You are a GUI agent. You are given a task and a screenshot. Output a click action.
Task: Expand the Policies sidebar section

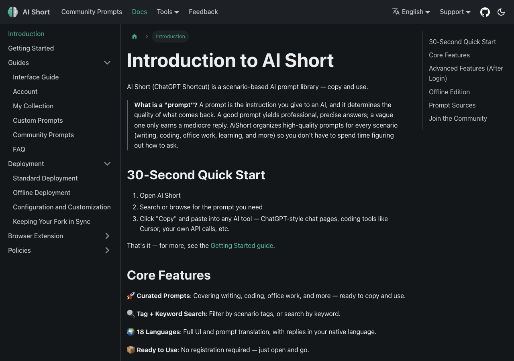pos(107,250)
